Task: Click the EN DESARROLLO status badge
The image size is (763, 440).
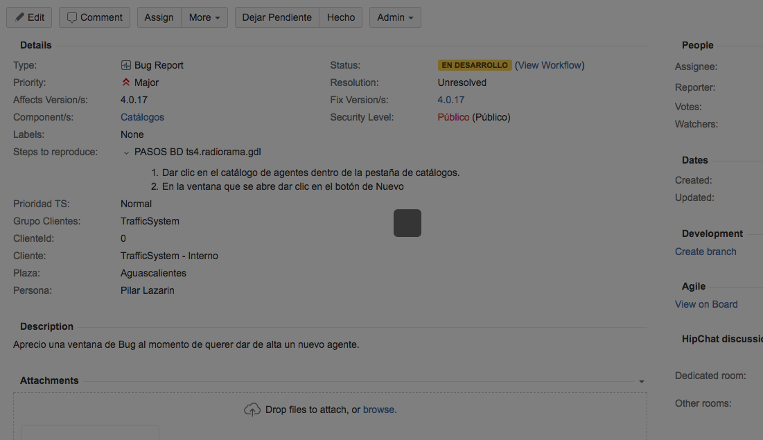Action: 475,65
